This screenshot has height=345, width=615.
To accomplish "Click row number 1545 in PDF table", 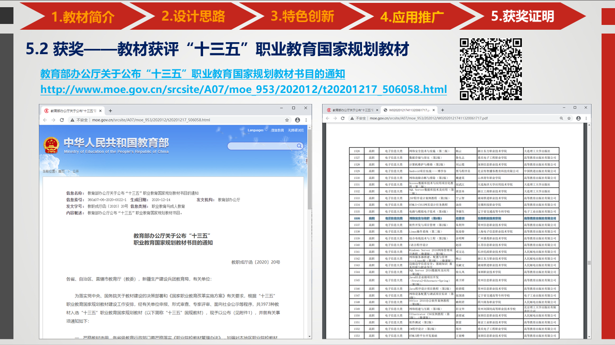I will point(357,280).
